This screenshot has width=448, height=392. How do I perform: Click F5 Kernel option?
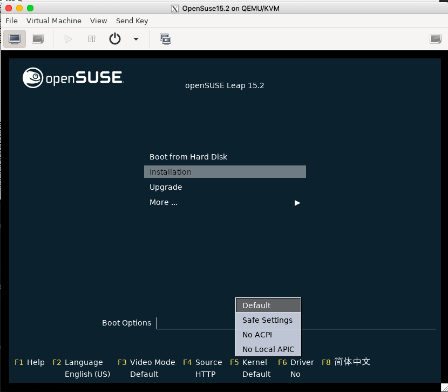(248, 362)
